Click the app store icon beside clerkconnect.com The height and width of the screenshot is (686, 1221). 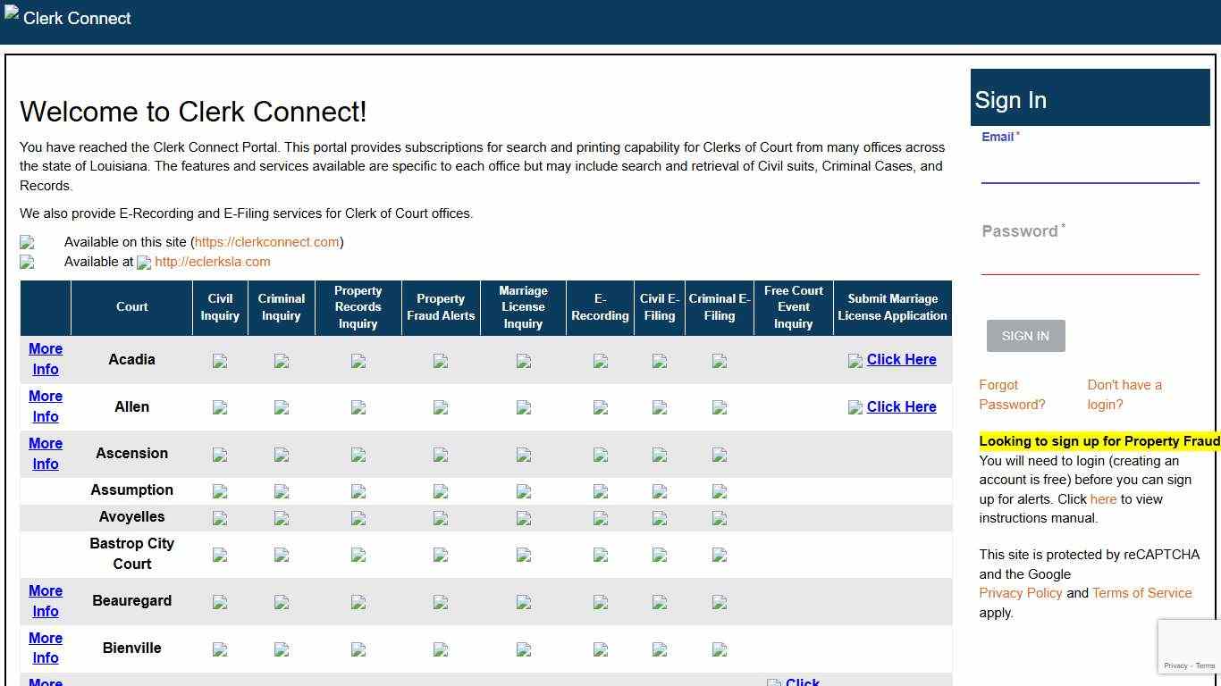click(28, 242)
